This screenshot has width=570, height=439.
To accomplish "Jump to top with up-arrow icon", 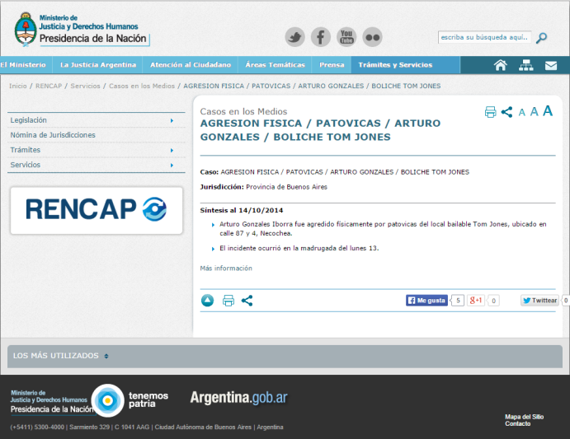I will (x=207, y=301).
